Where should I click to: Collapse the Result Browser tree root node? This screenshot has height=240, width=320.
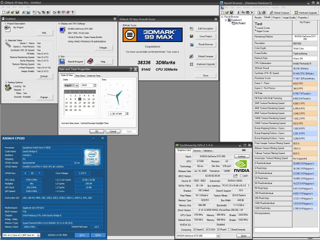222,17
